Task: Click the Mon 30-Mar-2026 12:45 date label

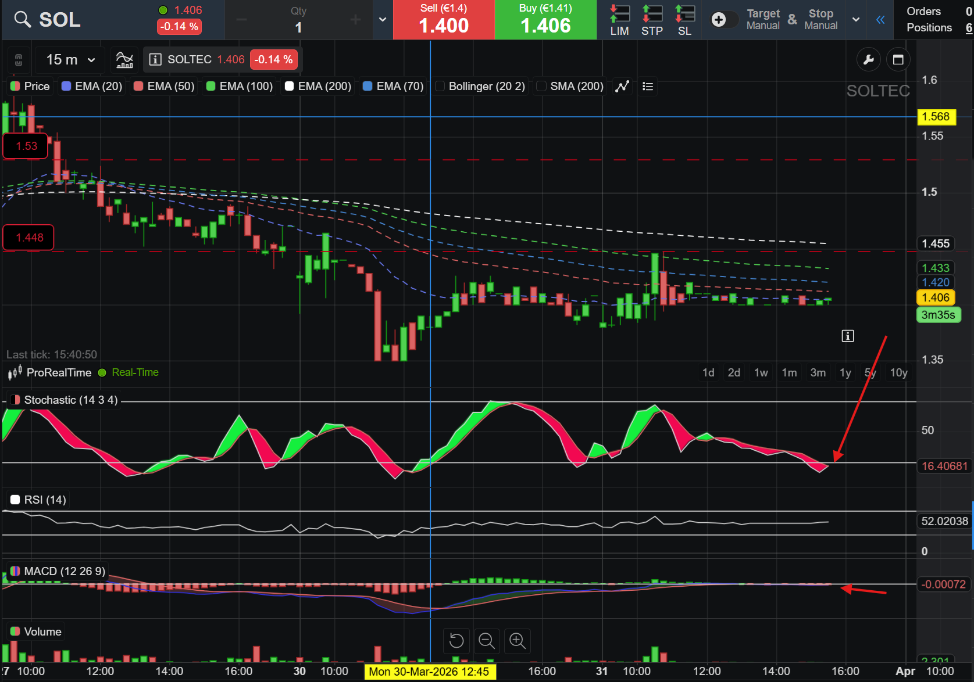Action: coord(429,672)
